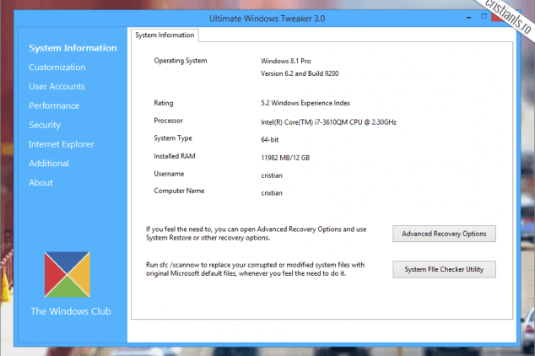Click The Windows Club text label

pyautogui.click(x=70, y=311)
